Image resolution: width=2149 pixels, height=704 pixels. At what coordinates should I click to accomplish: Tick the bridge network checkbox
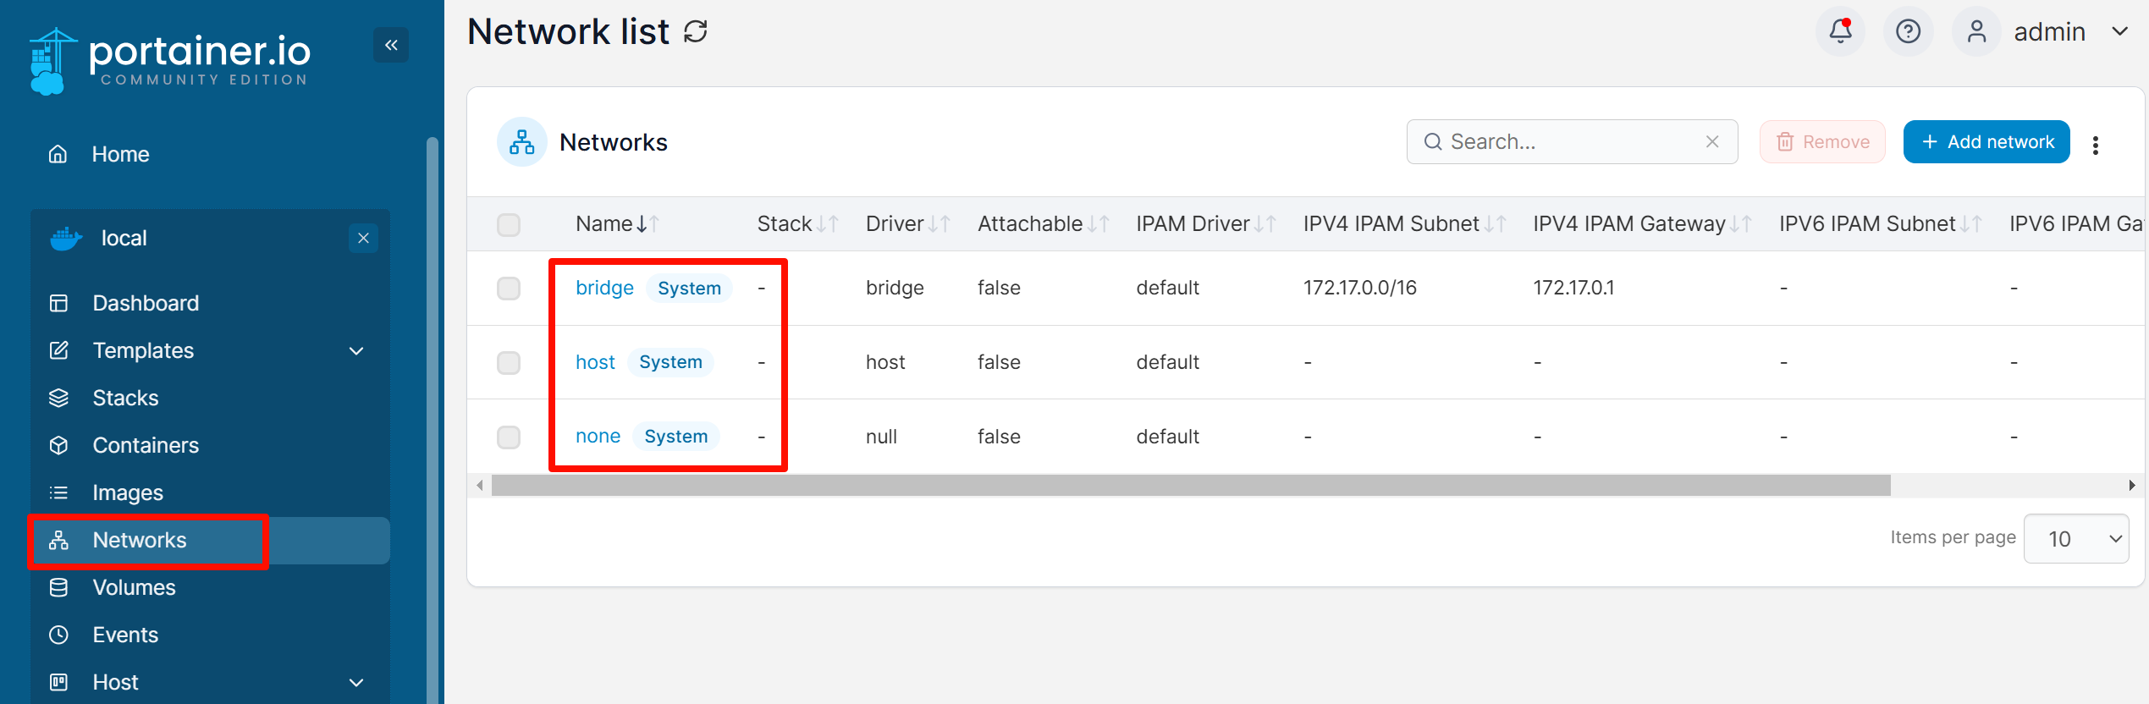coord(509,289)
